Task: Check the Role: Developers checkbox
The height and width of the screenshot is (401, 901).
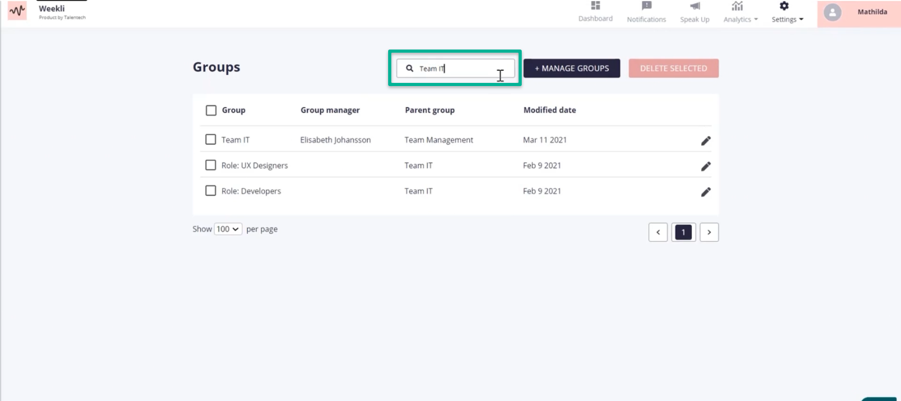Action: click(211, 191)
